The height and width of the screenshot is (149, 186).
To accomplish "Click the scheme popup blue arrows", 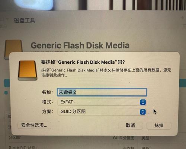I will point(143,112).
